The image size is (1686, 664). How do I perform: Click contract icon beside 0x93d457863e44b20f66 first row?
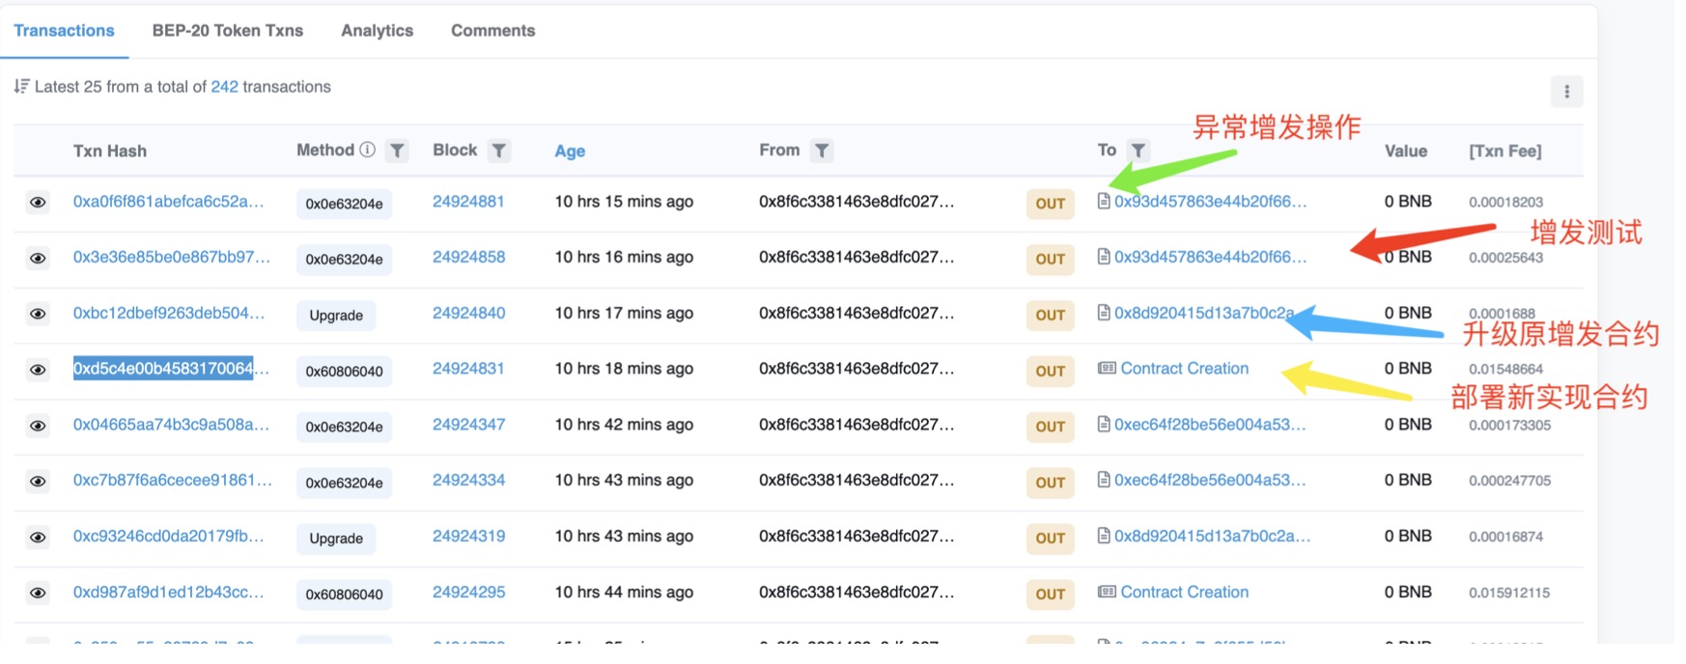click(x=1104, y=202)
